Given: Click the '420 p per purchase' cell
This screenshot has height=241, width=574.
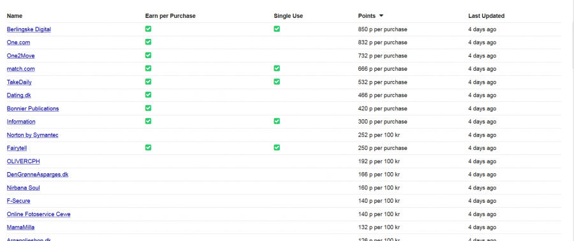Looking at the screenshot, I should (x=383, y=108).
